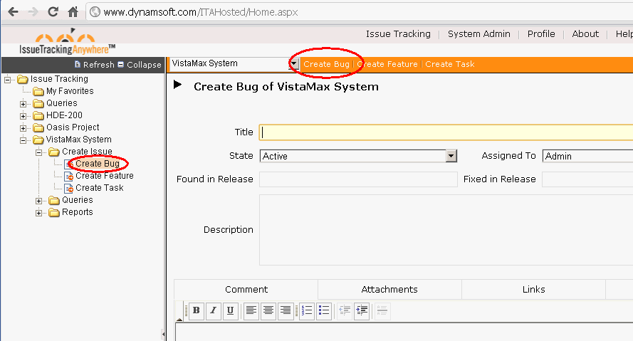Open the About menu
Screen dimensions: 633x341
point(585,34)
